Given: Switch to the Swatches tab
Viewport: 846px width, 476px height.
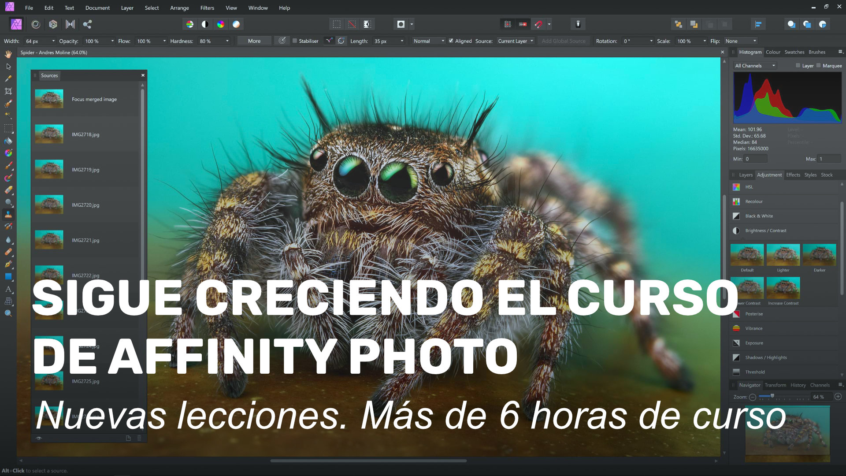Looking at the screenshot, I should pos(794,52).
